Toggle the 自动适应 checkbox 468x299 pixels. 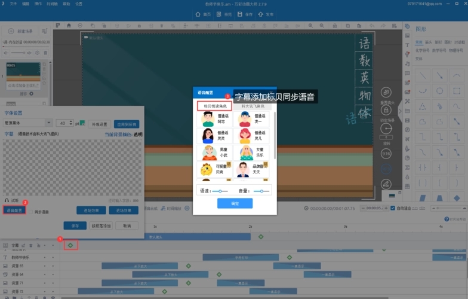click(x=393, y=208)
